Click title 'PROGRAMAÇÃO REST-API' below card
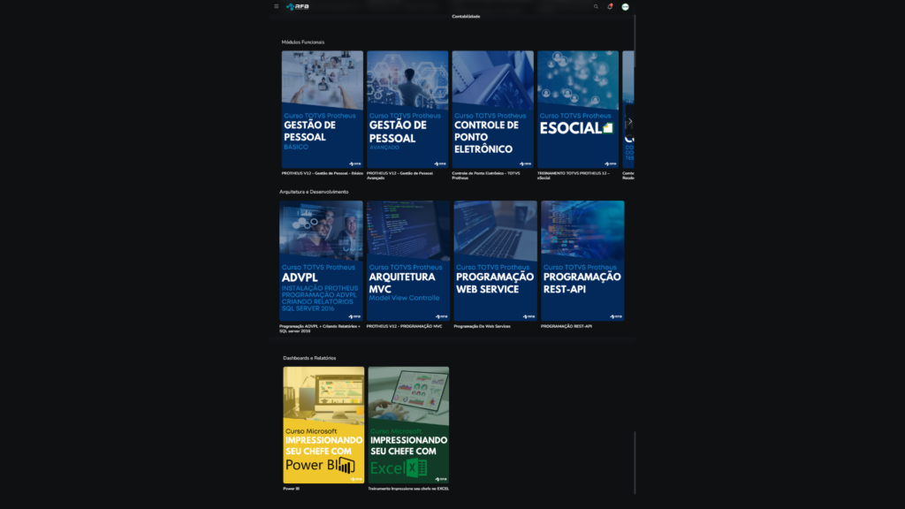905x509 pixels. pos(567,326)
